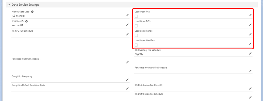The height and width of the screenshot is (101, 263).
Task: Edit ILS Inventory File Schedule pencil icon
Action: pos(250,54)
